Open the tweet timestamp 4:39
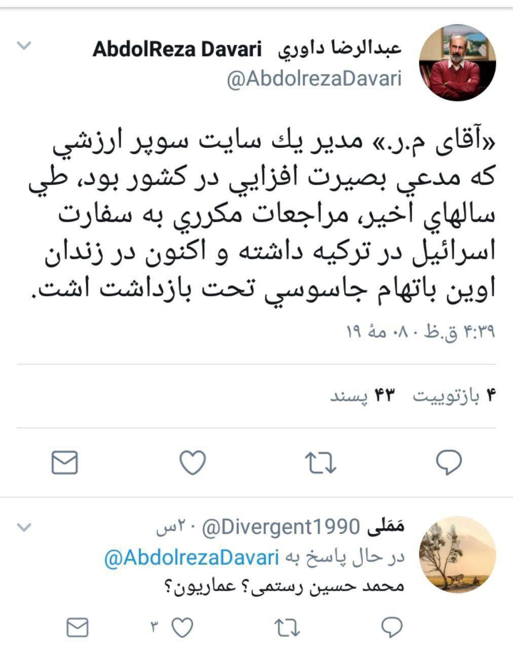Viewport: 513px width, 649px height. (420, 332)
